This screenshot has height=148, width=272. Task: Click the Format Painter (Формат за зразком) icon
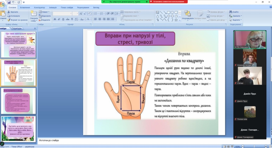(9, 20)
